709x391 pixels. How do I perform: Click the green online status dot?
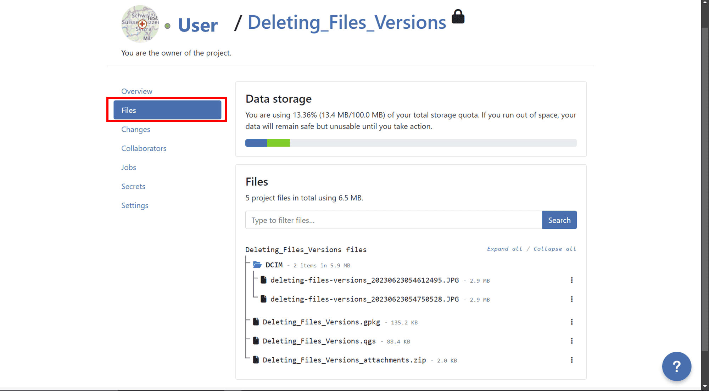click(x=168, y=26)
